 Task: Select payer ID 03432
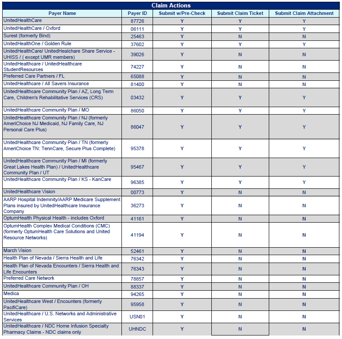137,97
